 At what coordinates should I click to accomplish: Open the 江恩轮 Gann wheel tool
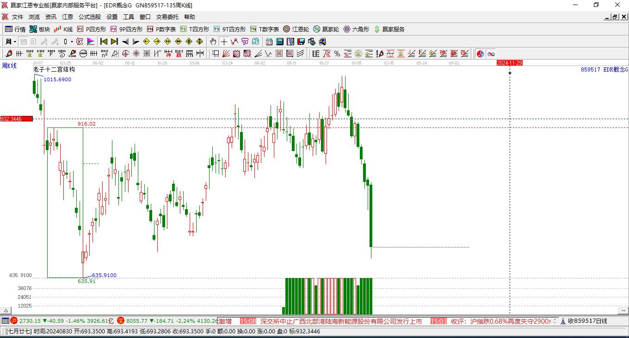[296, 29]
